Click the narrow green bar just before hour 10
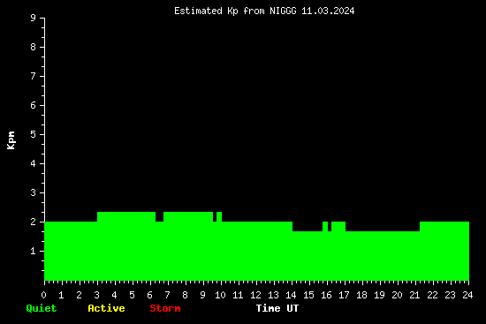 click(219, 246)
